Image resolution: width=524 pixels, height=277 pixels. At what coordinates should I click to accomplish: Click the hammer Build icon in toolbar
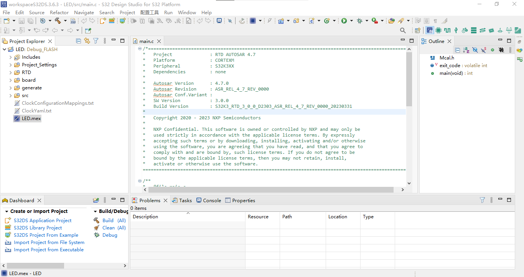pyautogui.click(x=58, y=21)
